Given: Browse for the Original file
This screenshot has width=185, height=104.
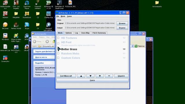Looking at the screenshot, I should 122,23.
